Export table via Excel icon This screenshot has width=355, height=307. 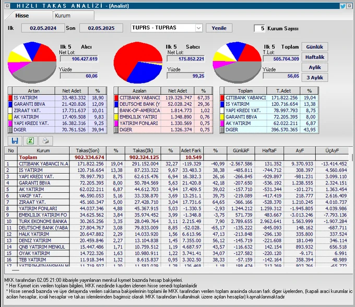(x=30, y=141)
